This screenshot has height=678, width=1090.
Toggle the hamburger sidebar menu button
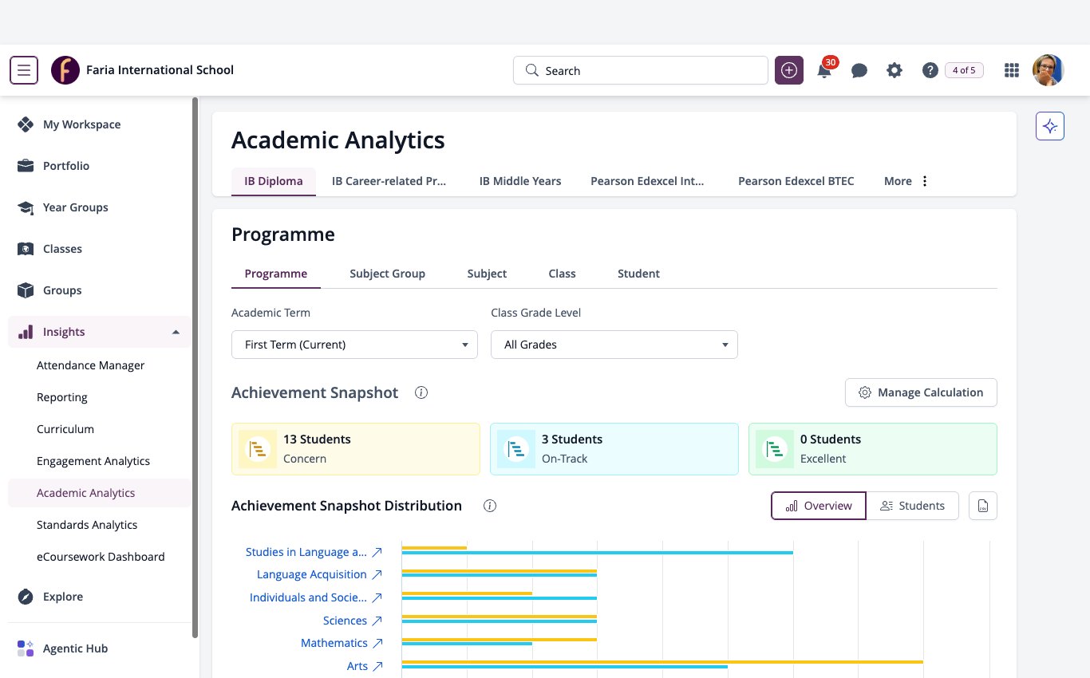click(x=24, y=70)
